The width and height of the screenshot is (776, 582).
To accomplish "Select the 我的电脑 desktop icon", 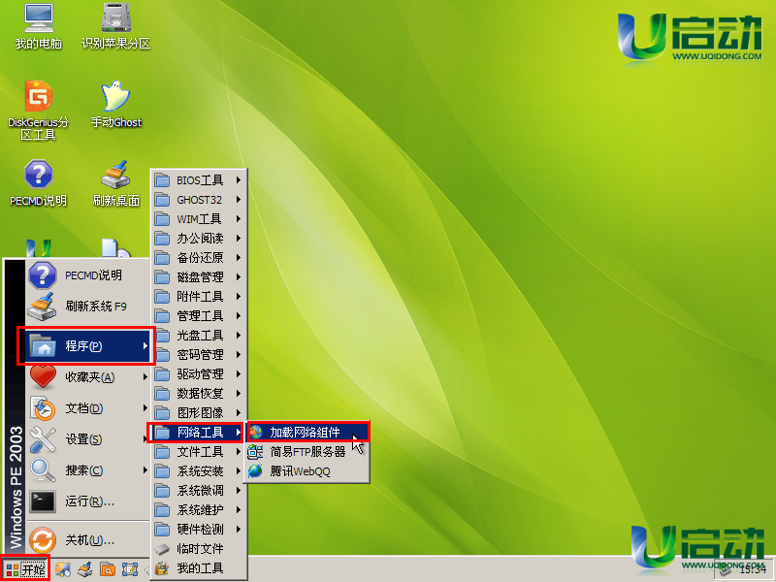I will [x=39, y=27].
